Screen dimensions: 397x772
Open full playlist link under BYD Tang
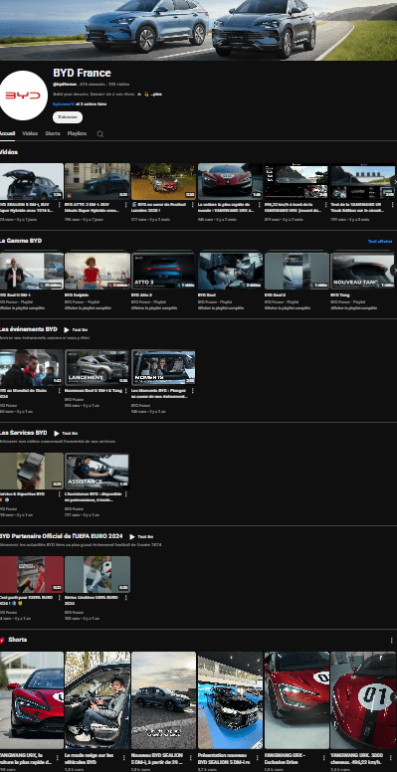pos(353,307)
